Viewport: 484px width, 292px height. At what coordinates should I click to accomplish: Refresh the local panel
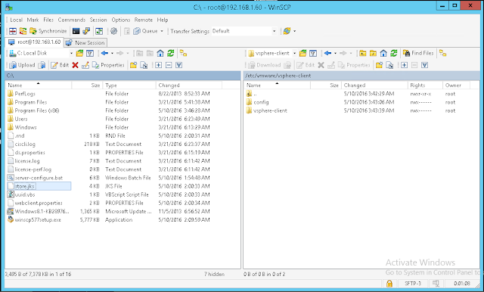click(x=171, y=54)
